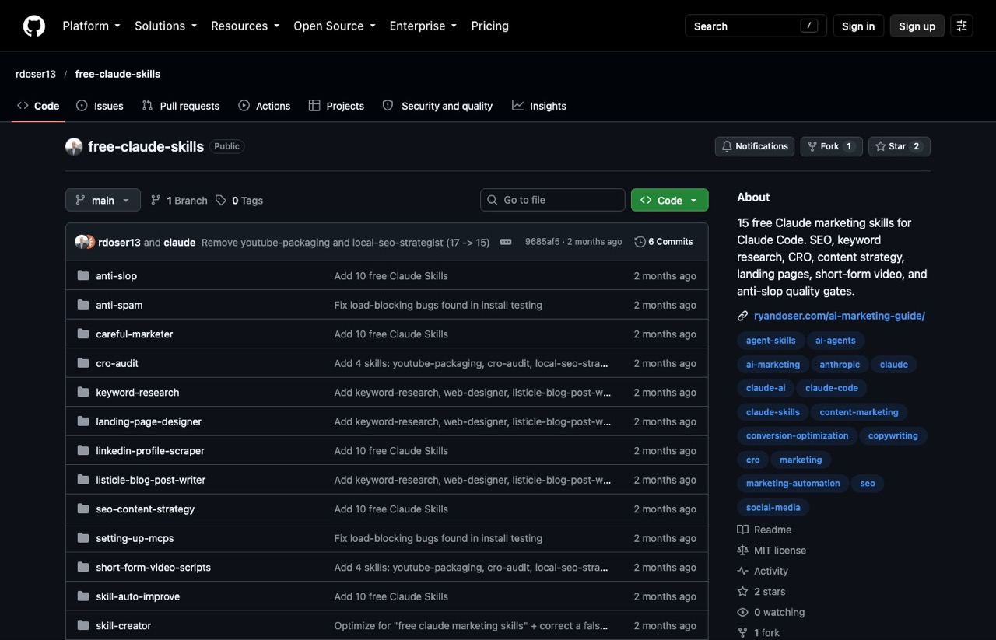Click the star icon next to 2 stars
This screenshot has width=996, height=640.
[x=742, y=592]
